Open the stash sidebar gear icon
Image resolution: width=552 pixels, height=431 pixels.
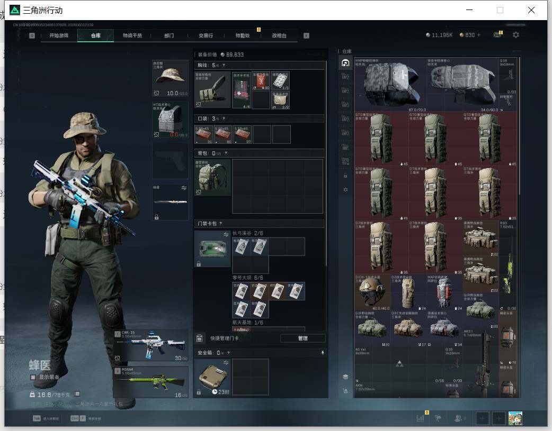pyautogui.click(x=345, y=189)
